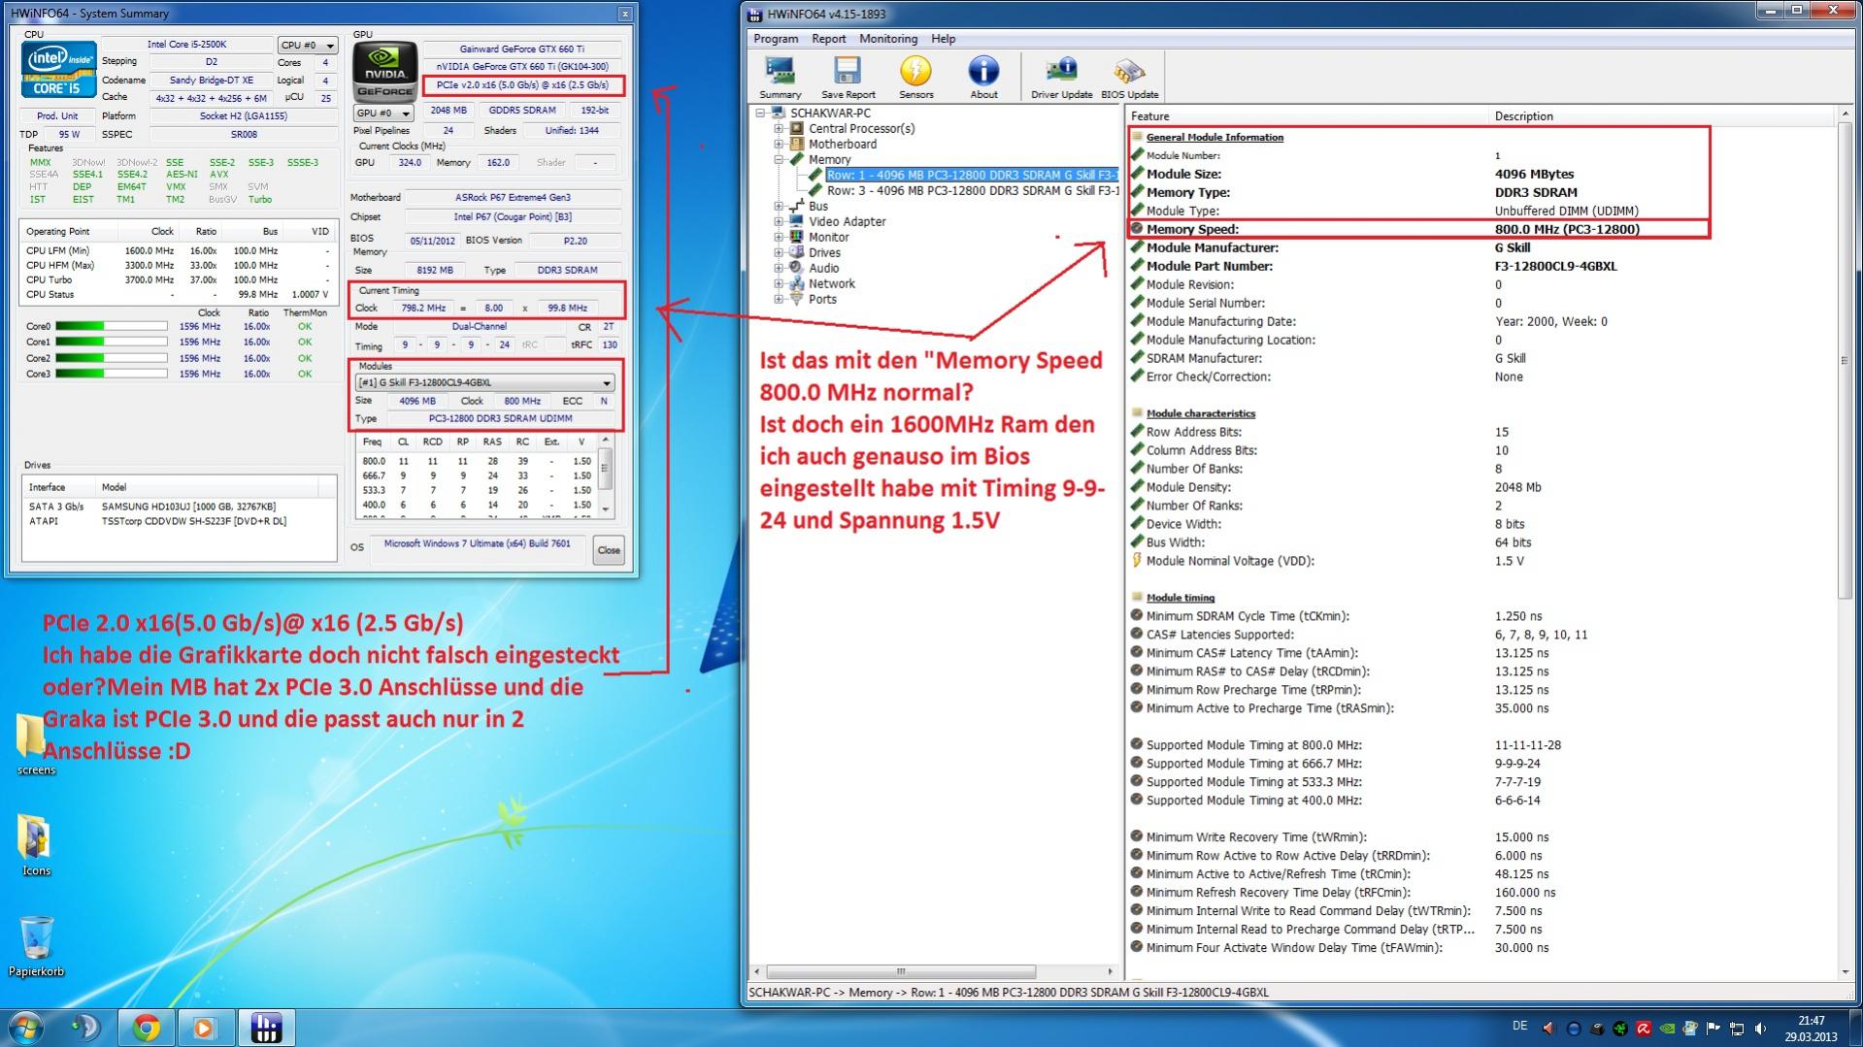Open the Help menu
This screenshot has width=1863, height=1047.
943,39
